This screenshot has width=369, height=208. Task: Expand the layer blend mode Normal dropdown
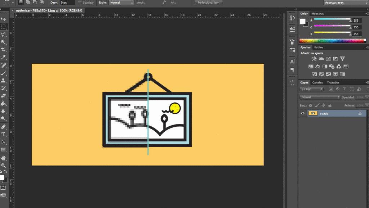320,97
